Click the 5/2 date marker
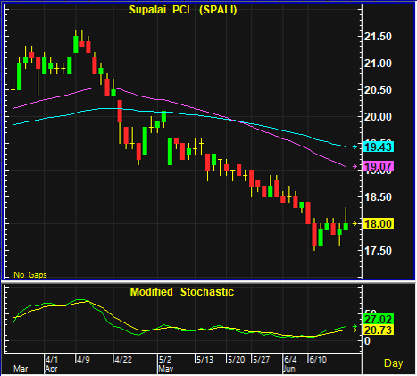417x376 pixels. (x=165, y=359)
